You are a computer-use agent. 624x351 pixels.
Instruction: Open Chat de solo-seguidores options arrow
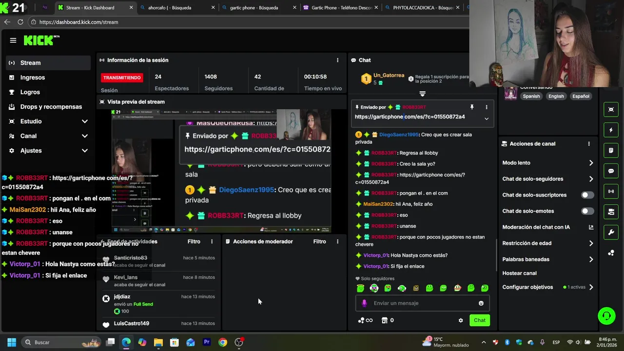pyautogui.click(x=591, y=179)
